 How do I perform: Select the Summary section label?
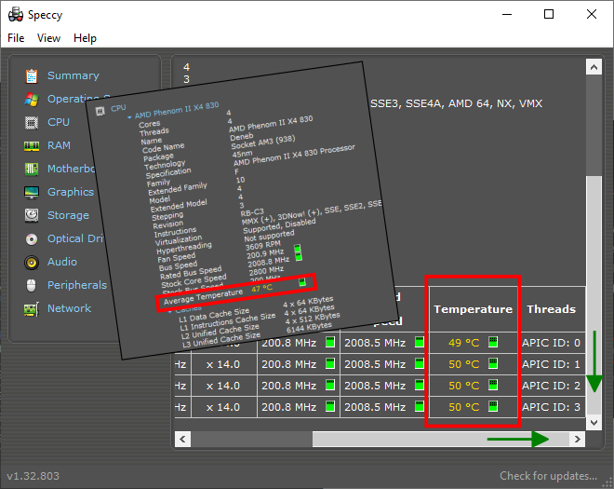coord(73,75)
